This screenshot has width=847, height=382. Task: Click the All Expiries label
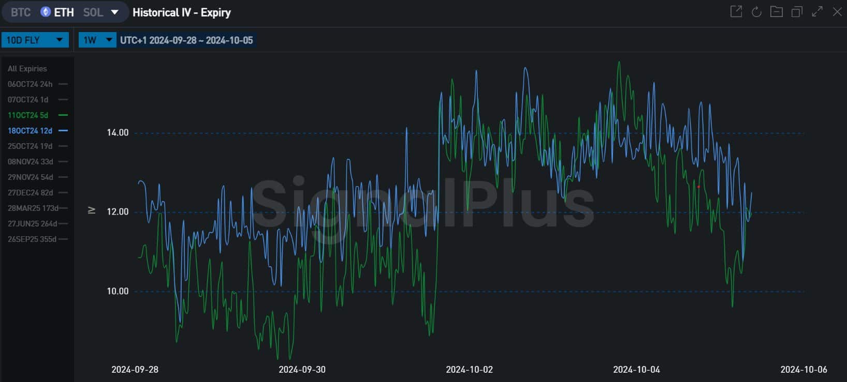27,69
